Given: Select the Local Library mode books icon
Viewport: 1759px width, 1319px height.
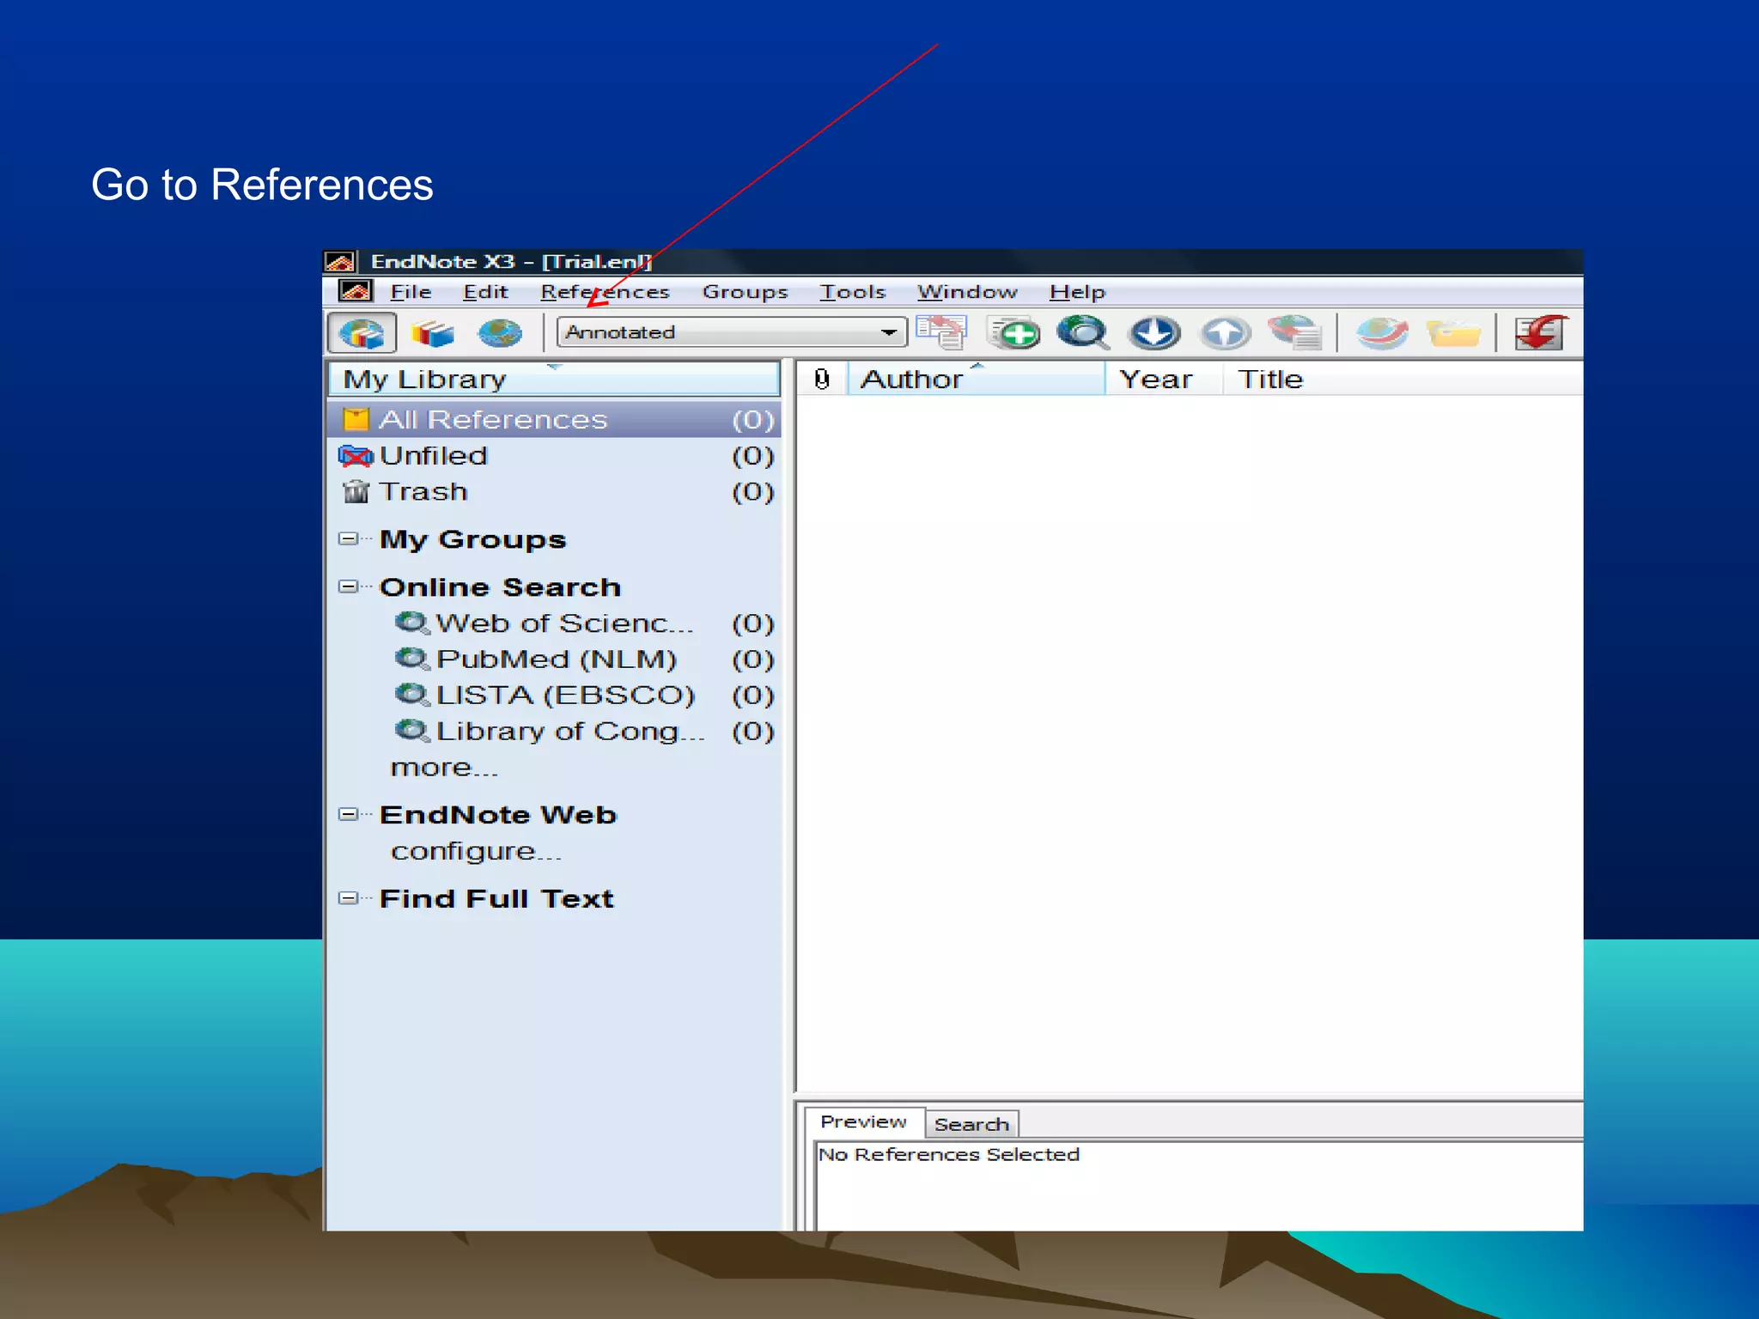Looking at the screenshot, I should coord(432,333).
